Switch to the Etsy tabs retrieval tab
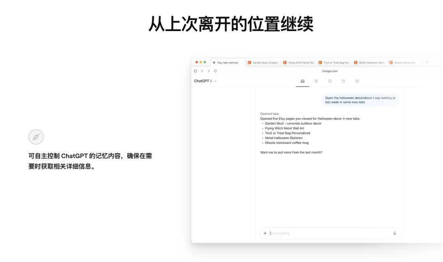The width and height of the screenshot is (443, 262). (x=228, y=63)
